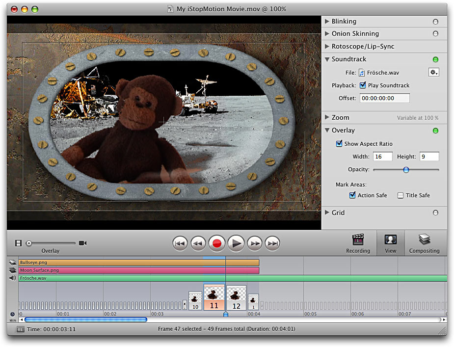Viewport: 454px width, 347px height.
Task: Expand the Rotoscope/Lip-Sync section
Action: (x=327, y=46)
